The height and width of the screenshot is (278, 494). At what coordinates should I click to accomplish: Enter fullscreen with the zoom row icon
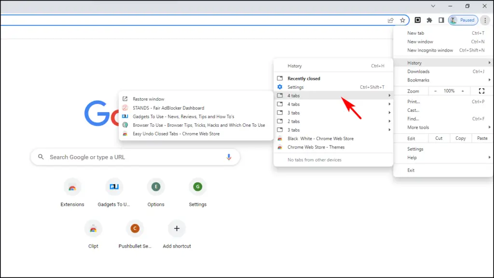(x=481, y=91)
